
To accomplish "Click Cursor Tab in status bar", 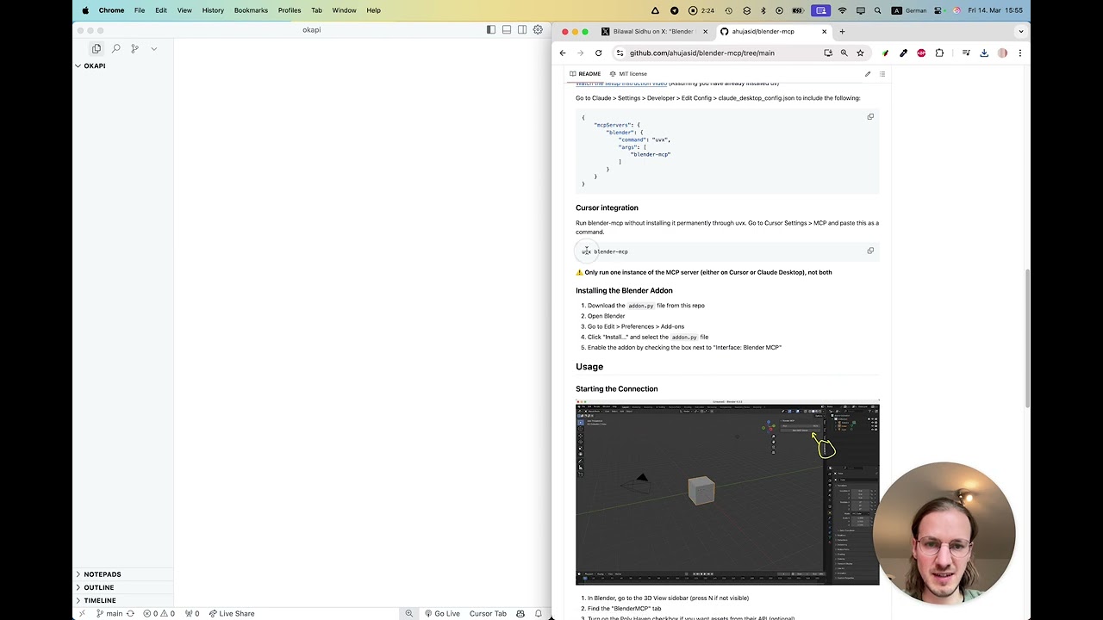I will point(488,614).
